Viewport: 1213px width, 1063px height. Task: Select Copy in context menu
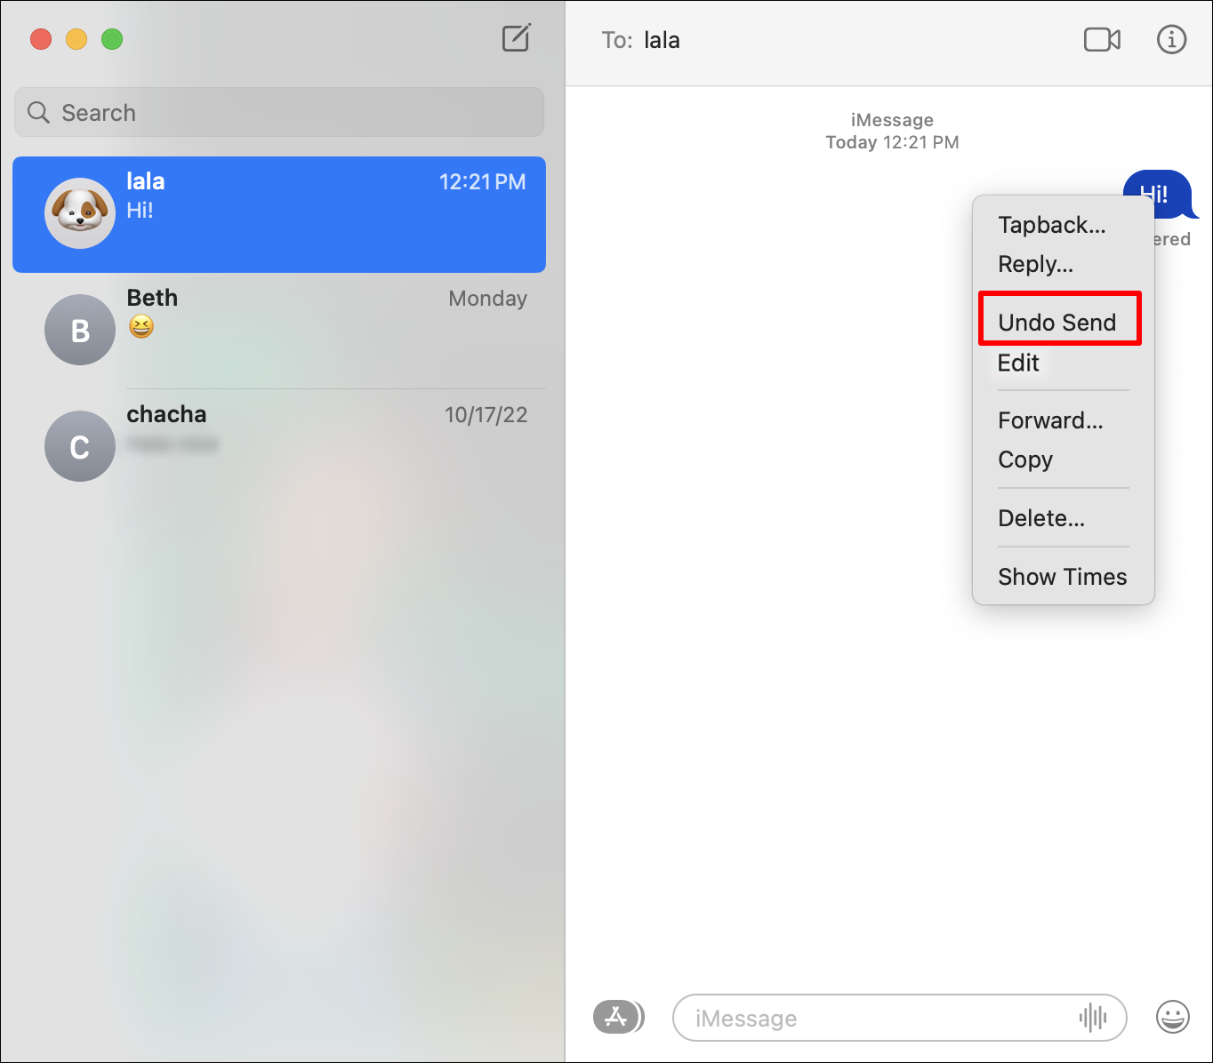point(1025,460)
